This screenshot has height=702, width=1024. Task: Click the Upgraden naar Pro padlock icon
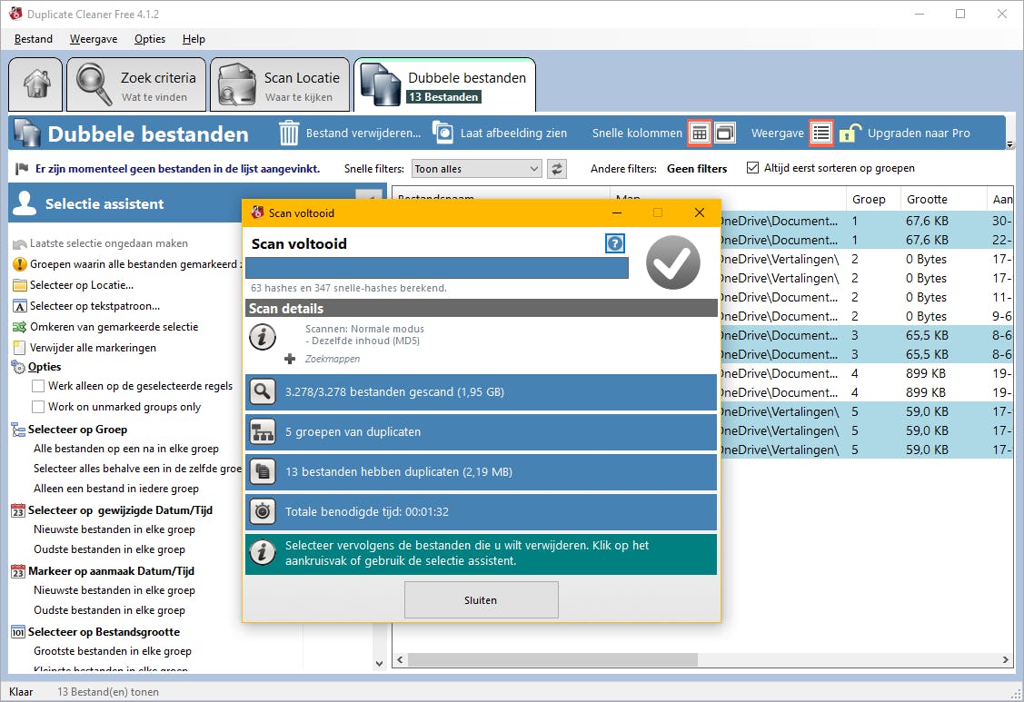pyautogui.click(x=849, y=133)
